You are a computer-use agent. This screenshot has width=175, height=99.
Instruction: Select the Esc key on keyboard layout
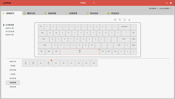point(41,27)
